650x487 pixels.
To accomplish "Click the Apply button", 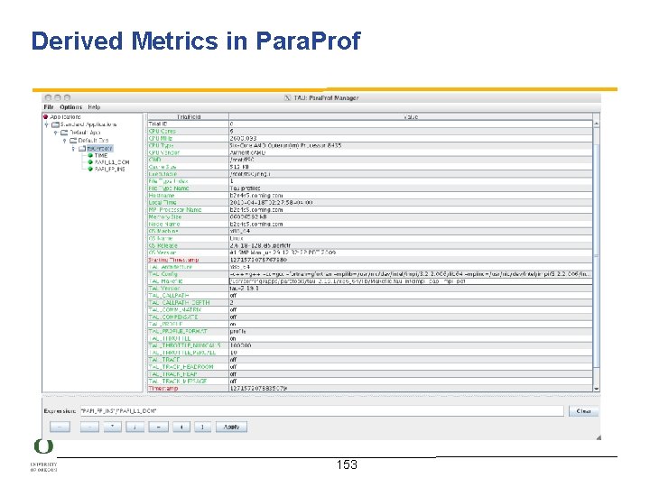I will [231, 427].
